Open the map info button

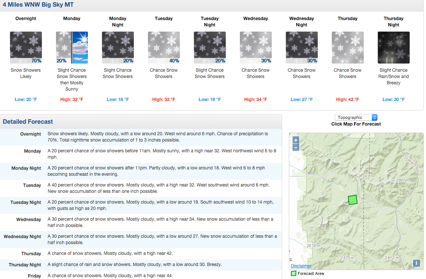pos(416,263)
